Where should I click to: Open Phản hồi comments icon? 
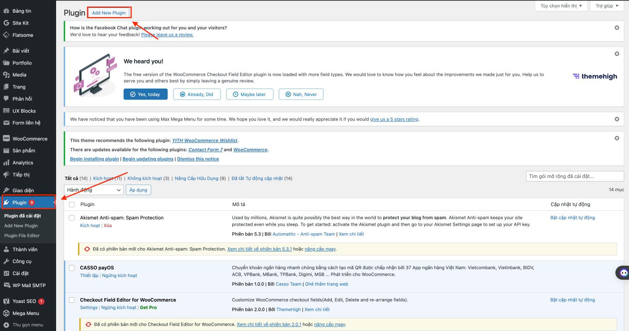6,99
